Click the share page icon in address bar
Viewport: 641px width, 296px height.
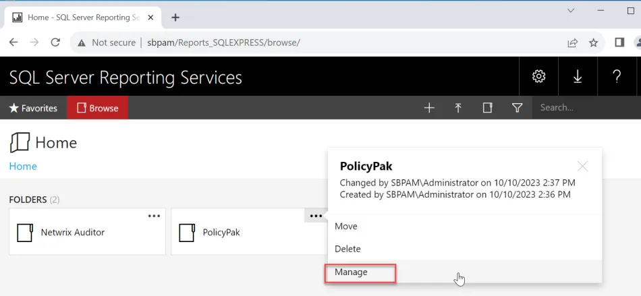pos(572,43)
